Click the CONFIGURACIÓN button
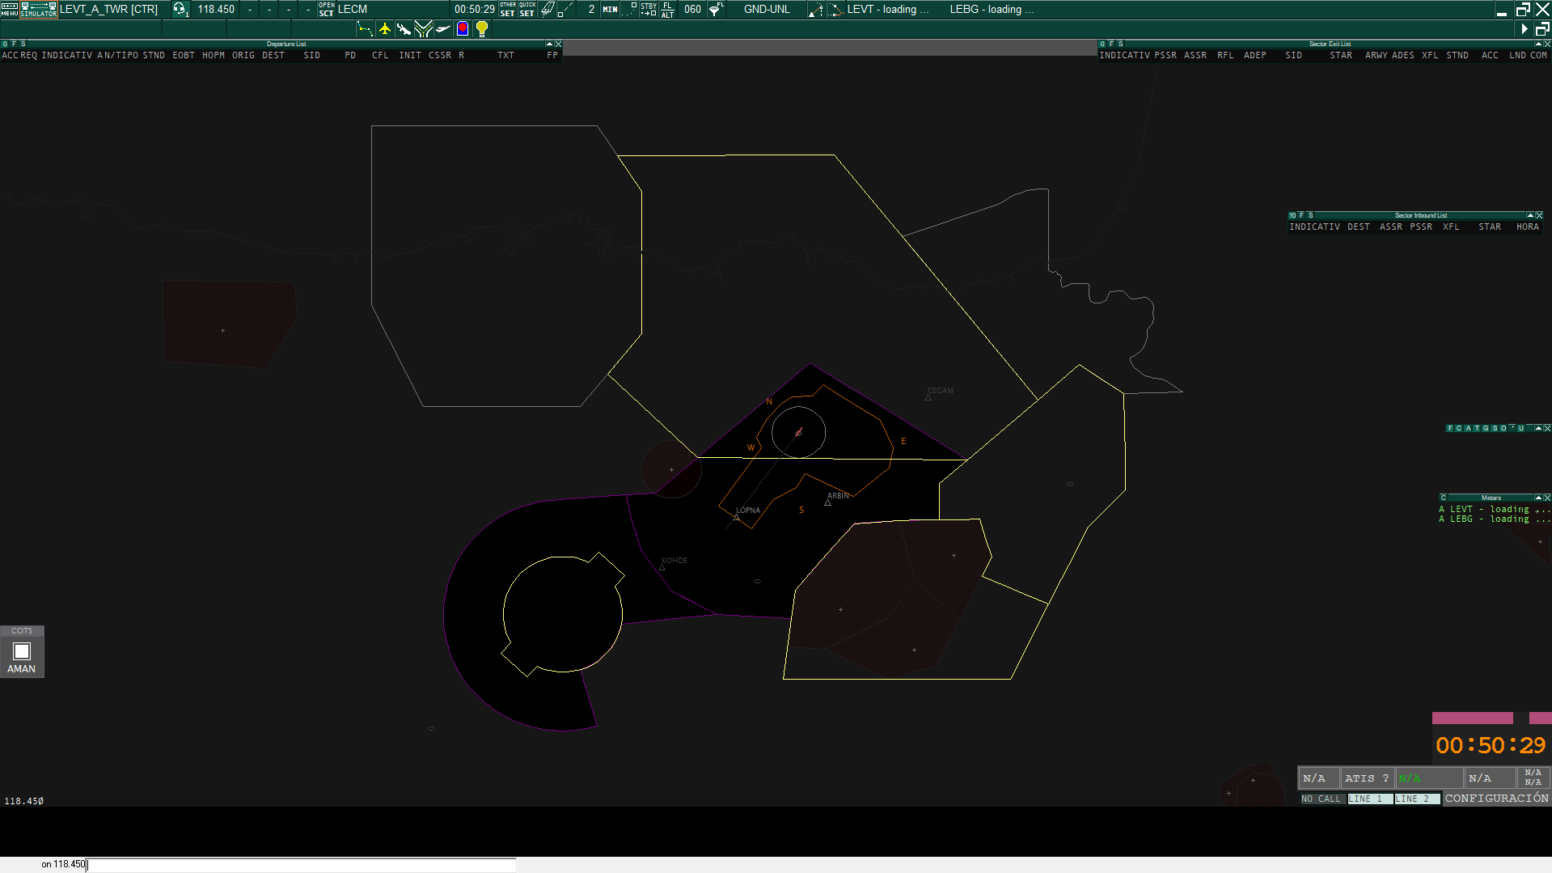The image size is (1552, 873). pos(1496,799)
